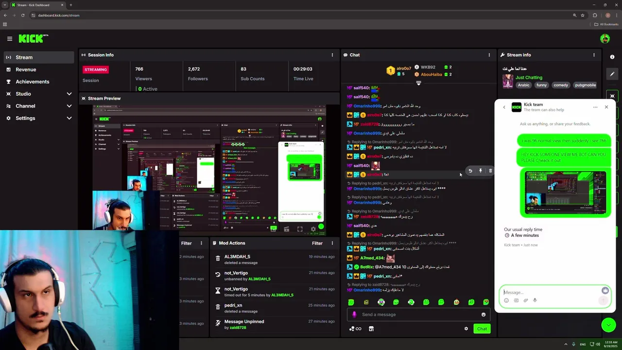The image size is (622, 350).
Task: Click the reply icon on hovered chat message
Action: pyautogui.click(x=470, y=171)
